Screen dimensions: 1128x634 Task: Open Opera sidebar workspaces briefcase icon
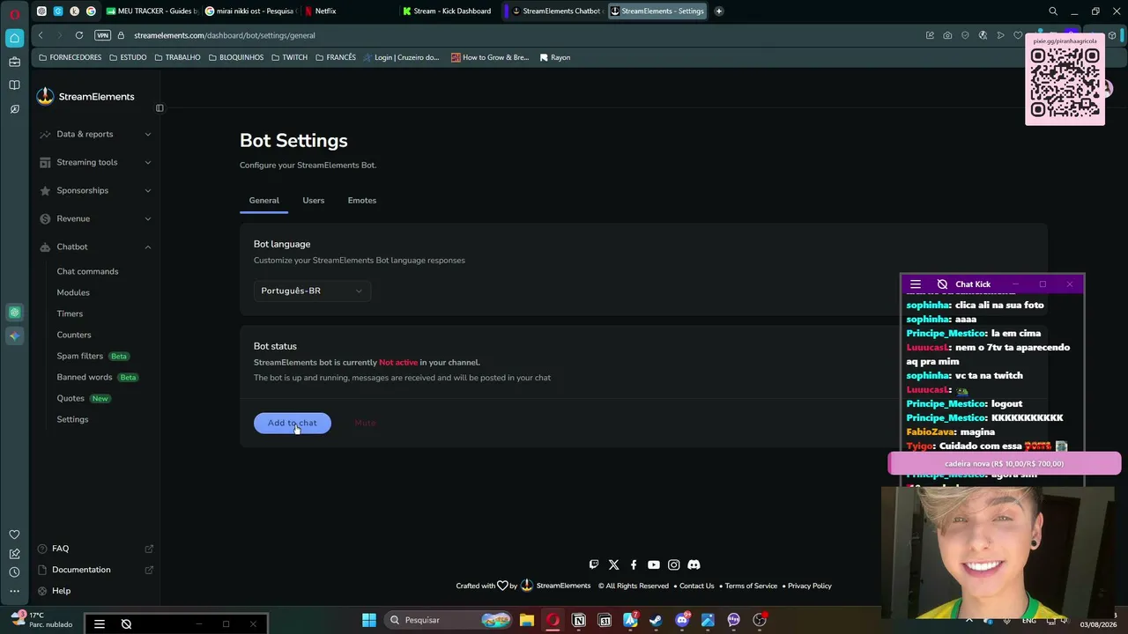(14, 62)
